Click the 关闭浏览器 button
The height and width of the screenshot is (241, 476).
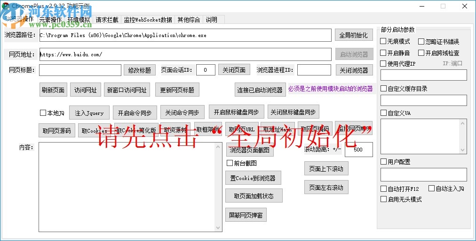(x=354, y=70)
